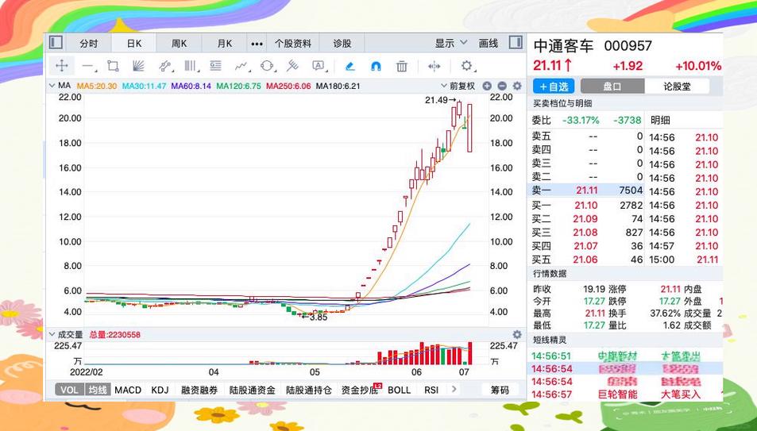Click the +自选 button
This screenshot has width=757, height=431.
pyautogui.click(x=554, y=87)
